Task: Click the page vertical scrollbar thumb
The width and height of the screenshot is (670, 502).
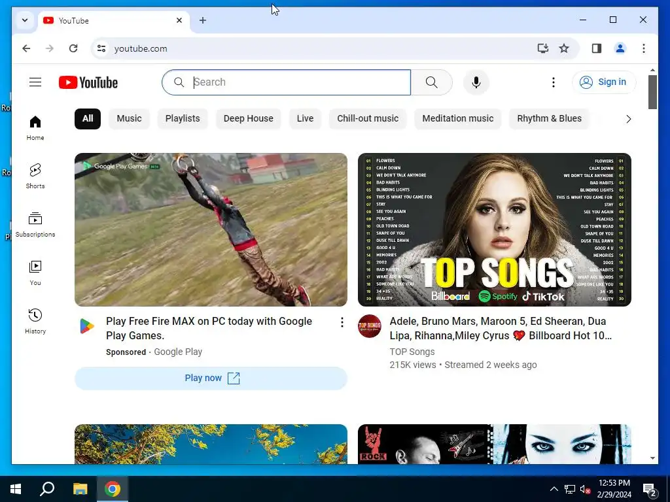Action: (652, 92)
